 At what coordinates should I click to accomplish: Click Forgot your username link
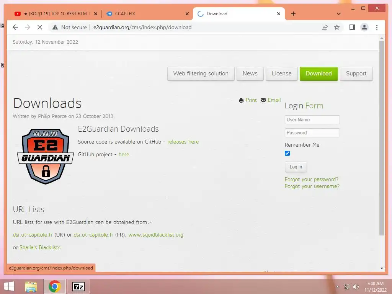click(312, 186)
